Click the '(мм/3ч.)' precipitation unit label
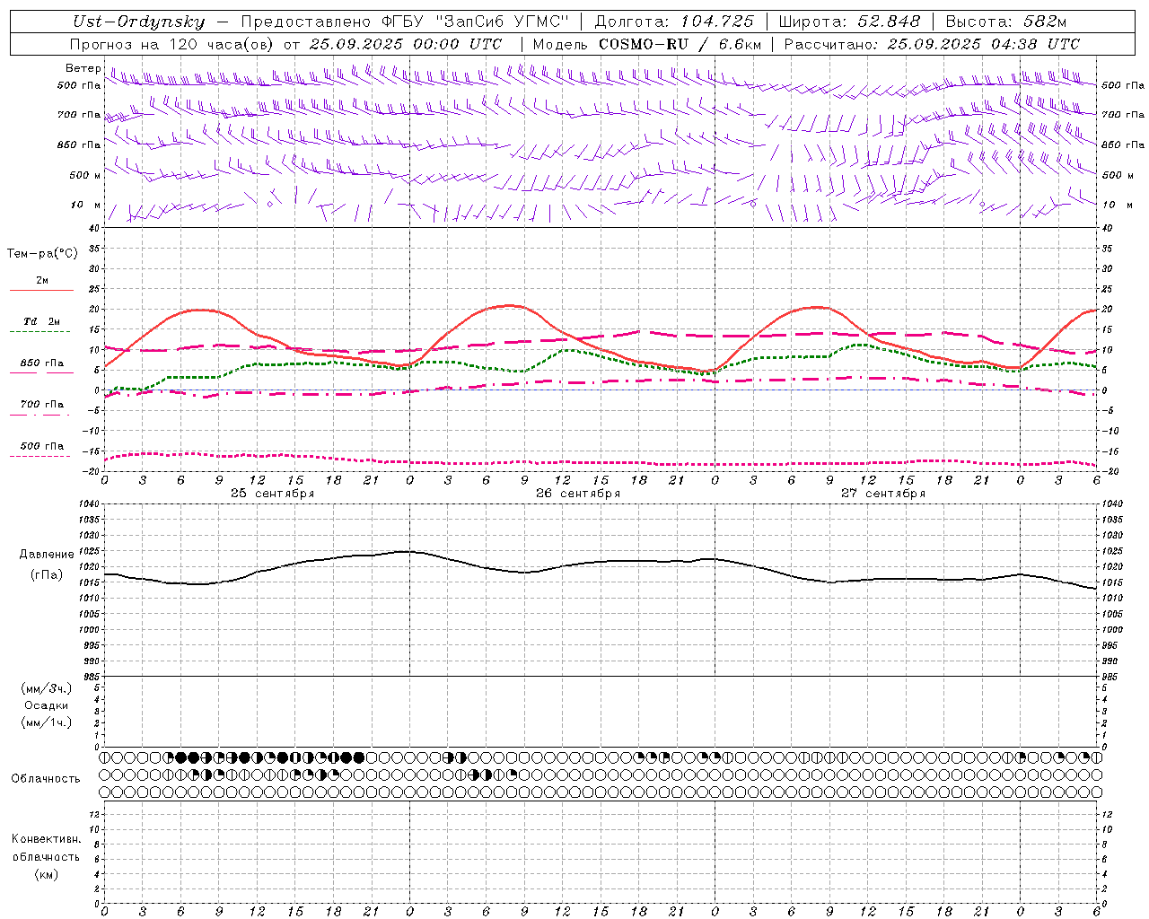Viewport: 1149px width, 919px height. click(47, 688)
